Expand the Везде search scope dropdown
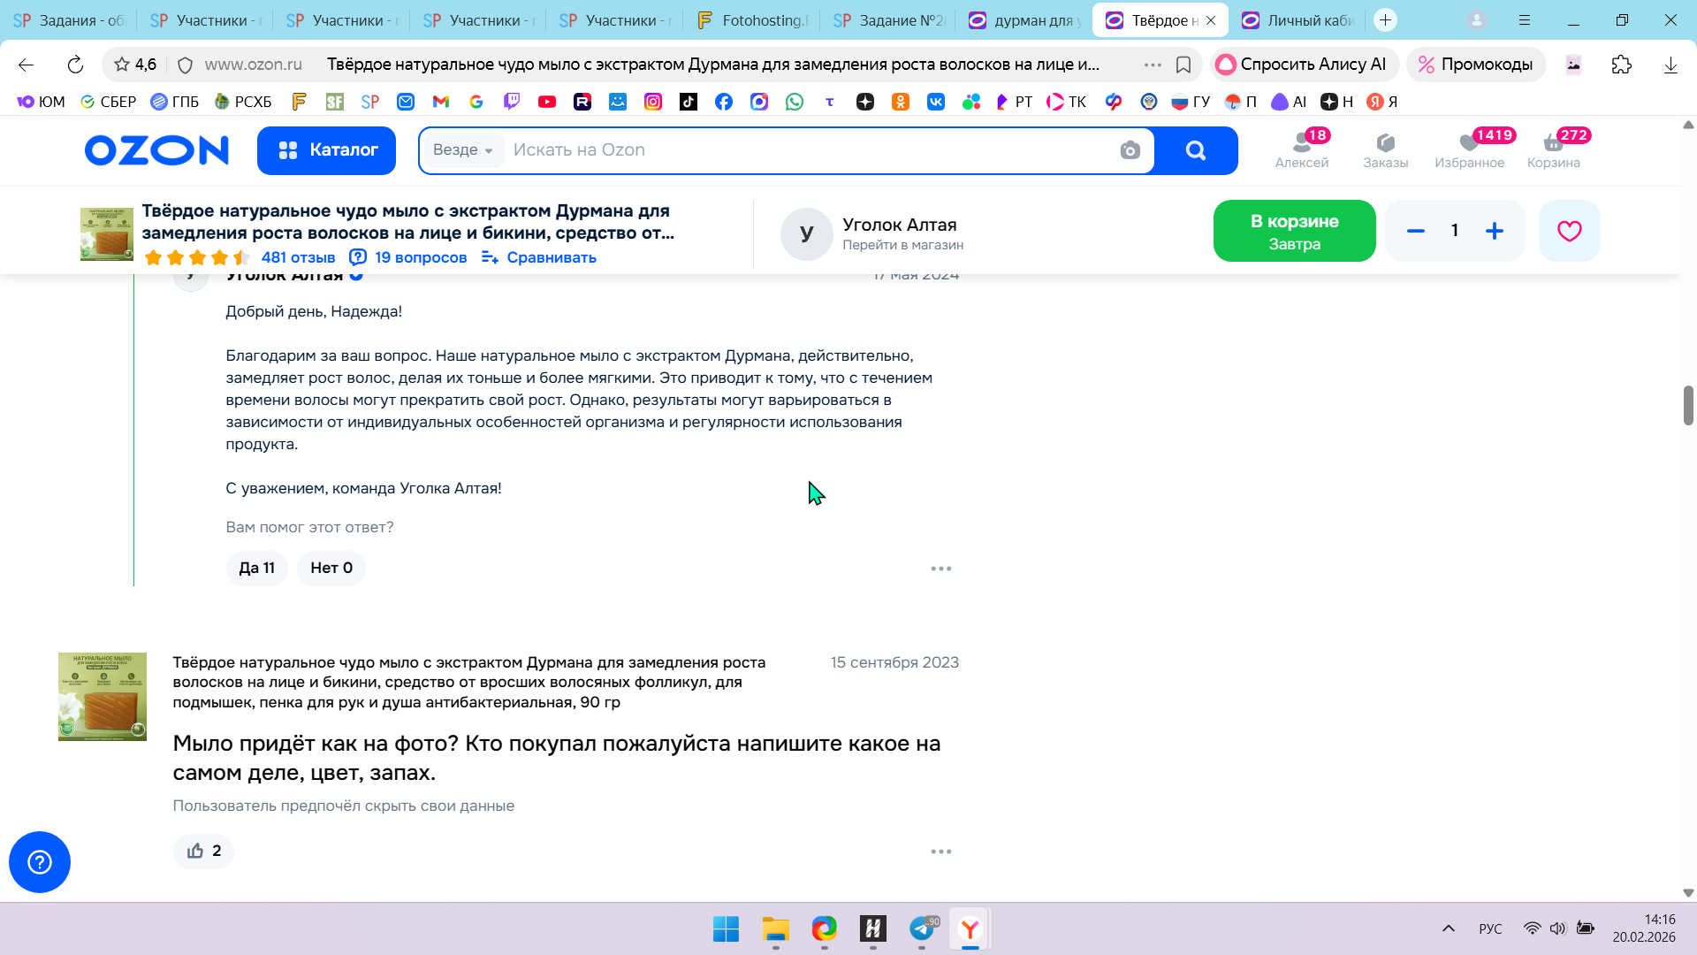Screen dimensions: 1697x955 coord(463,150)
